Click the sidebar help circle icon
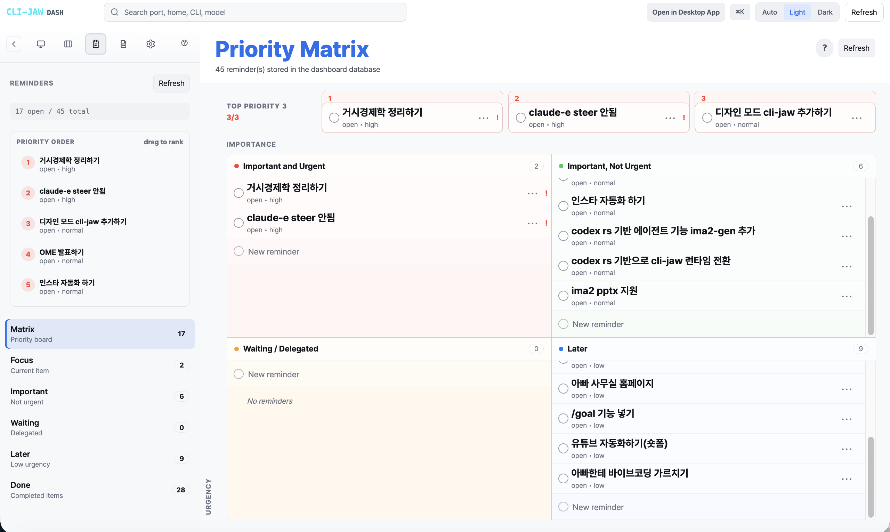Viewport: 890px width, 532px height. click(x=184, y=43)
